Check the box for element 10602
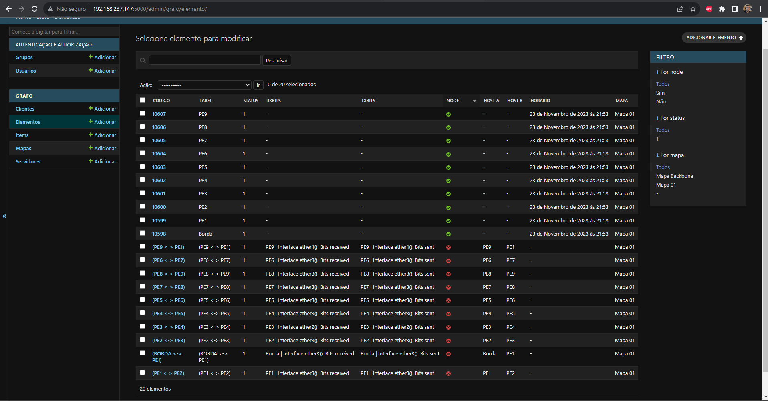Viewport: 768px width, 401px height. [142, 180]
